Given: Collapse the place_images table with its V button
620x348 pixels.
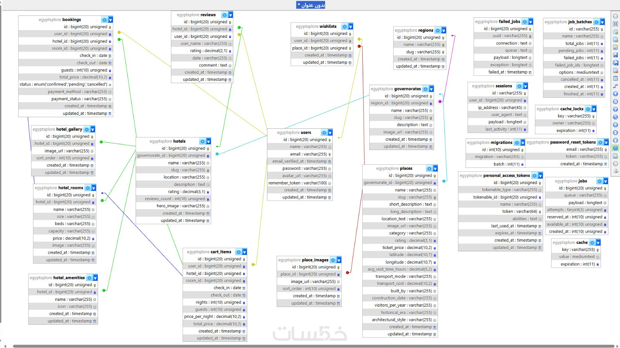Looking at the screenshot, I should tap(339, 260).
